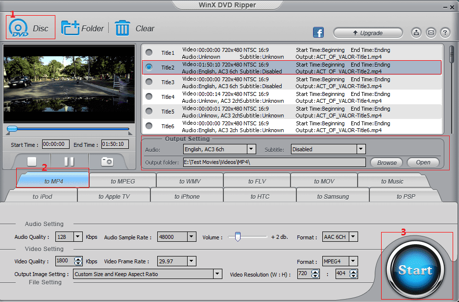Open the audio Format AAC 6CH dropdown
Screen dimensions: 459x302
tap(353, 236)
